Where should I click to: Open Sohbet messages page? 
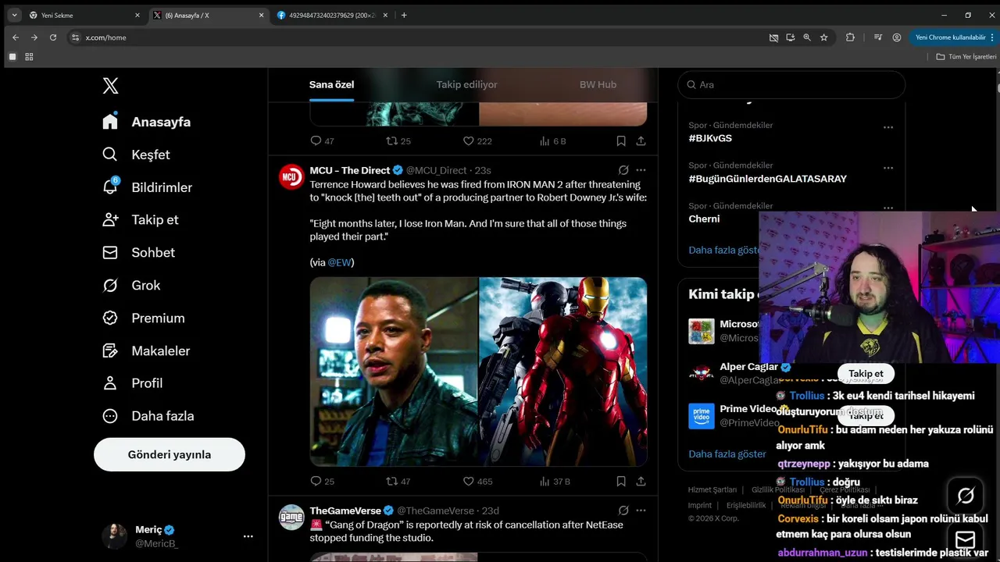138,252
